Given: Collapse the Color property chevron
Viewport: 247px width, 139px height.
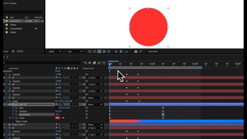Looking at the screenshot, I should pyautogui.click(x=10, y=118).
